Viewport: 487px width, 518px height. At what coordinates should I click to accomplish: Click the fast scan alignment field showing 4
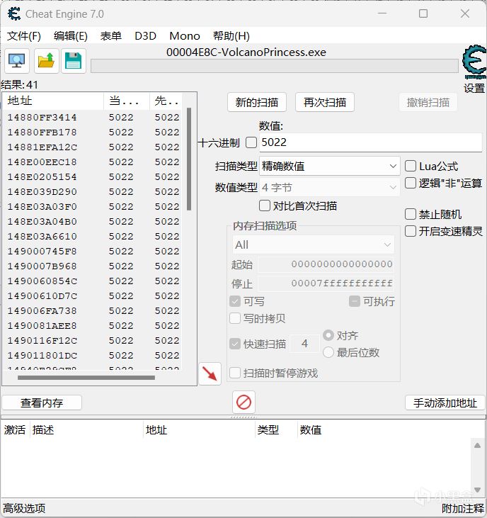click(x=304, y=344)
